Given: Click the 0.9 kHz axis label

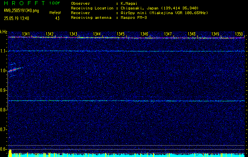Looking at the screenshot, I should click(4, 90).
